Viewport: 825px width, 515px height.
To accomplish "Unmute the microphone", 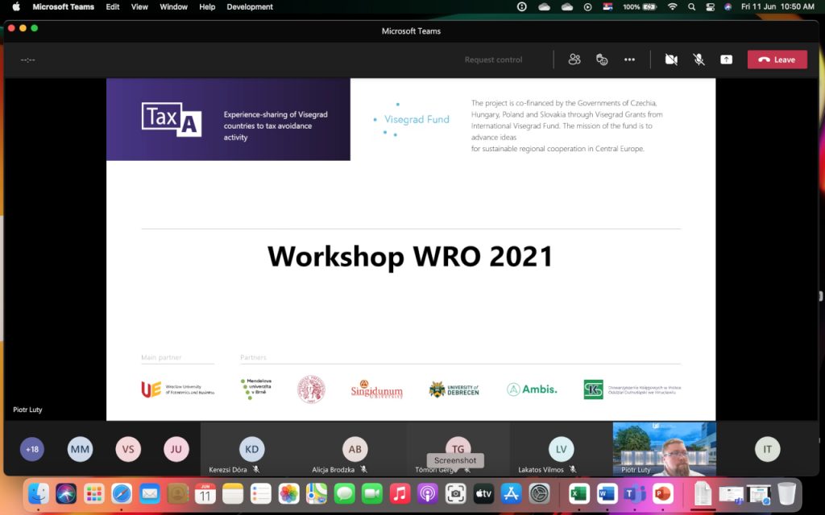I will pyautogui.click(x=699, y=60).
